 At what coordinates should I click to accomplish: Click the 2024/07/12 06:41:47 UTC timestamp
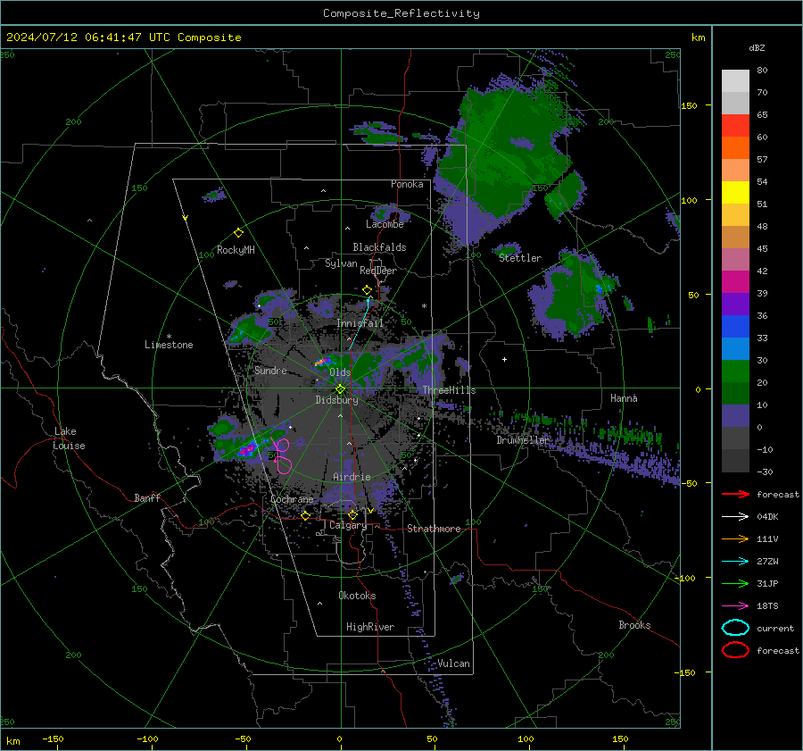point(123,38)
